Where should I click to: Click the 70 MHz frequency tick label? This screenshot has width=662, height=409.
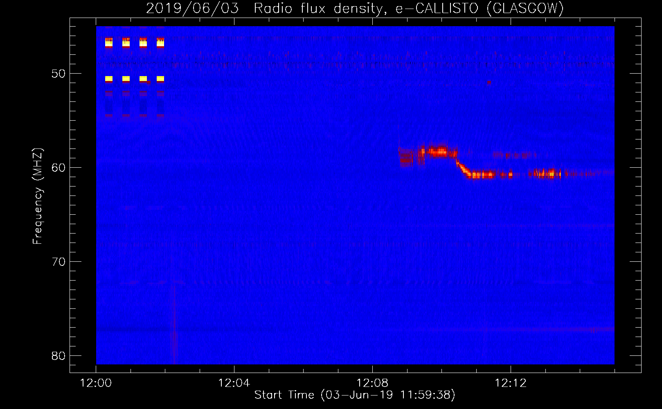click(x=59, y=262)
